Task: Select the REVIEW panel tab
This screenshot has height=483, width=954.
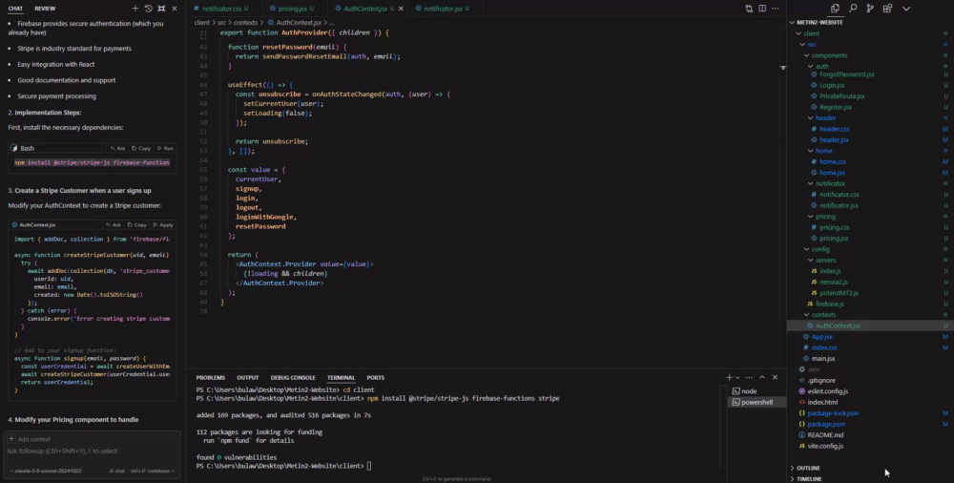Action: pyautogui.click(x=45, y=9)
